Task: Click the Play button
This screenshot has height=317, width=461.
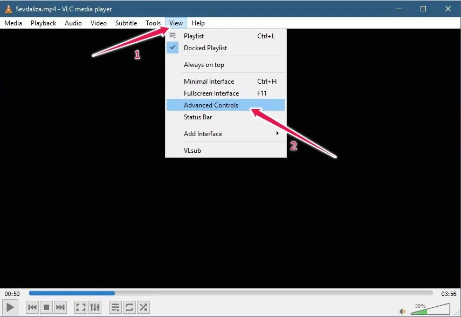Action: (x=10, y=307)
